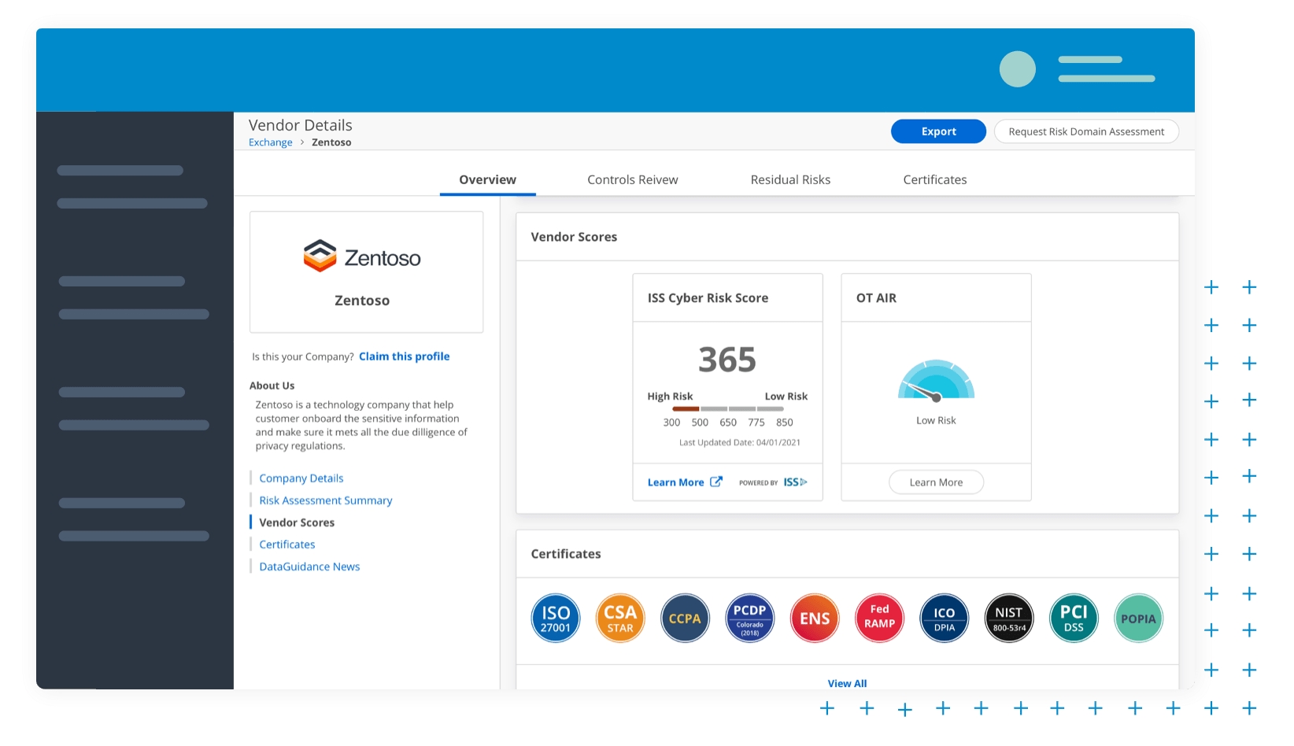Click the Zentoso company logo
The image size is (1294, 746).
click(362, 257)
